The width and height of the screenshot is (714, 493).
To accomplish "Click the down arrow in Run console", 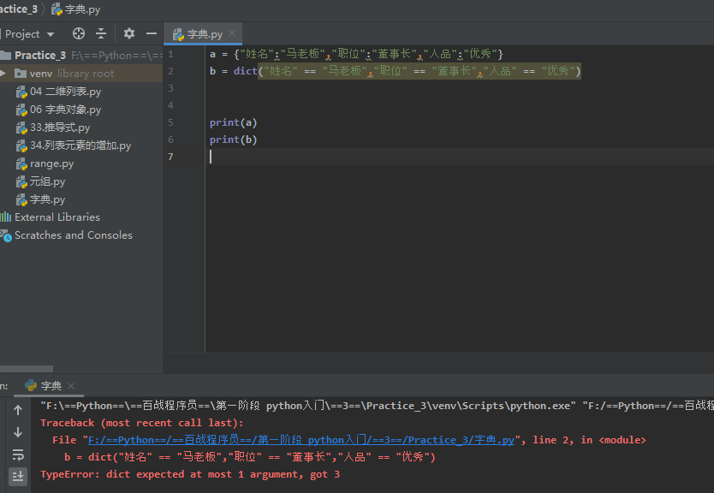I will [18, 432].
